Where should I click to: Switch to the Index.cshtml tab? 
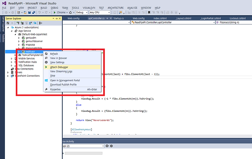click(x=160, y=18)
